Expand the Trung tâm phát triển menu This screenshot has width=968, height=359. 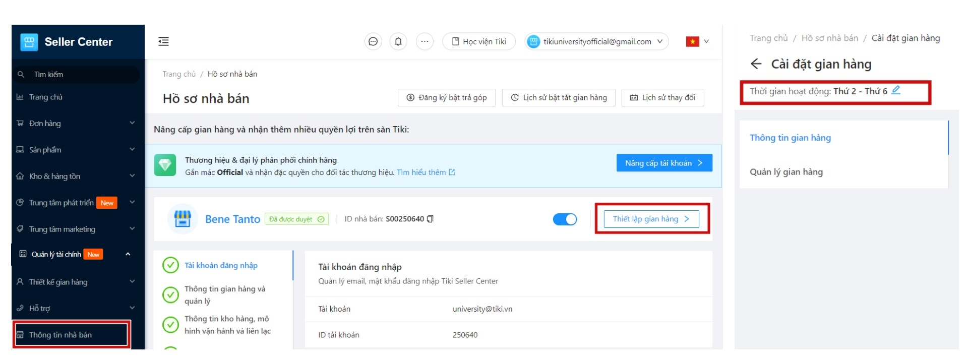[x=132, y=202]
